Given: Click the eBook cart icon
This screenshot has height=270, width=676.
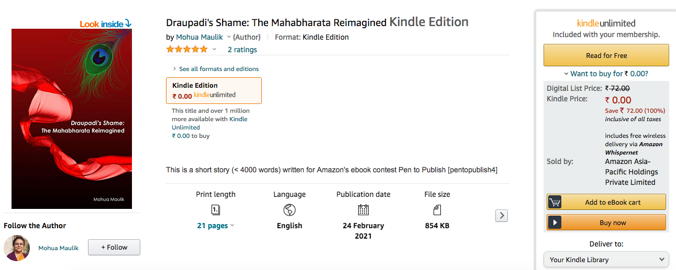Looking at the screenshot, I should tap(555, 202).
